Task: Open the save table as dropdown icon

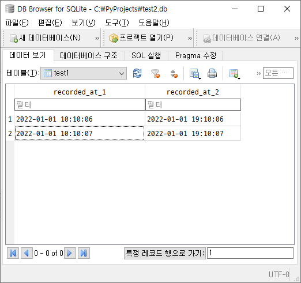Action: pyautogui.click(x=195, y=74)
